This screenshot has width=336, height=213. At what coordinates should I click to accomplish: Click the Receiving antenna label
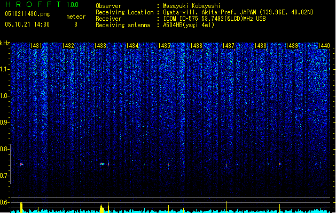123,25
